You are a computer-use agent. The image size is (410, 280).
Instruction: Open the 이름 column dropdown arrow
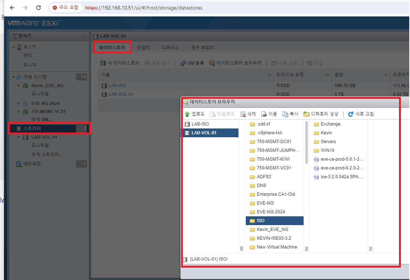(270, 75)
